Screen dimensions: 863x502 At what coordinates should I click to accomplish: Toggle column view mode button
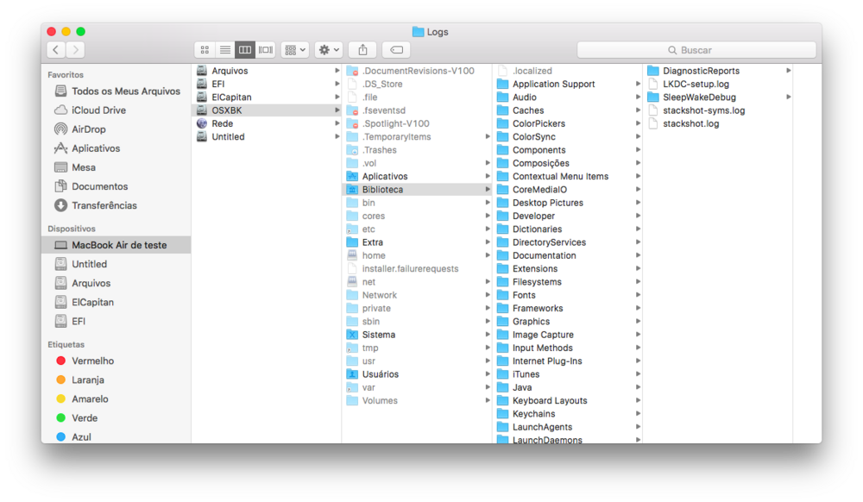pos(245,50)
